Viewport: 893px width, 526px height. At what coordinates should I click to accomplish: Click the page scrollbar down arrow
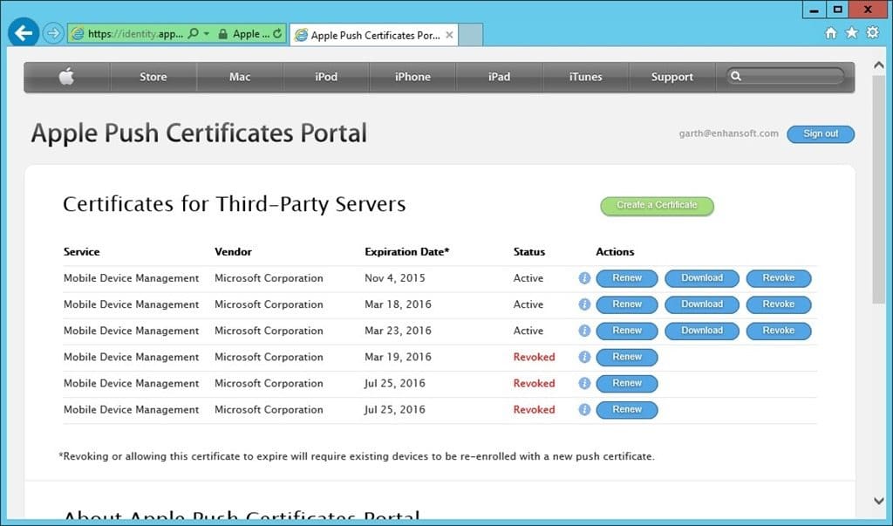point(879,501)
